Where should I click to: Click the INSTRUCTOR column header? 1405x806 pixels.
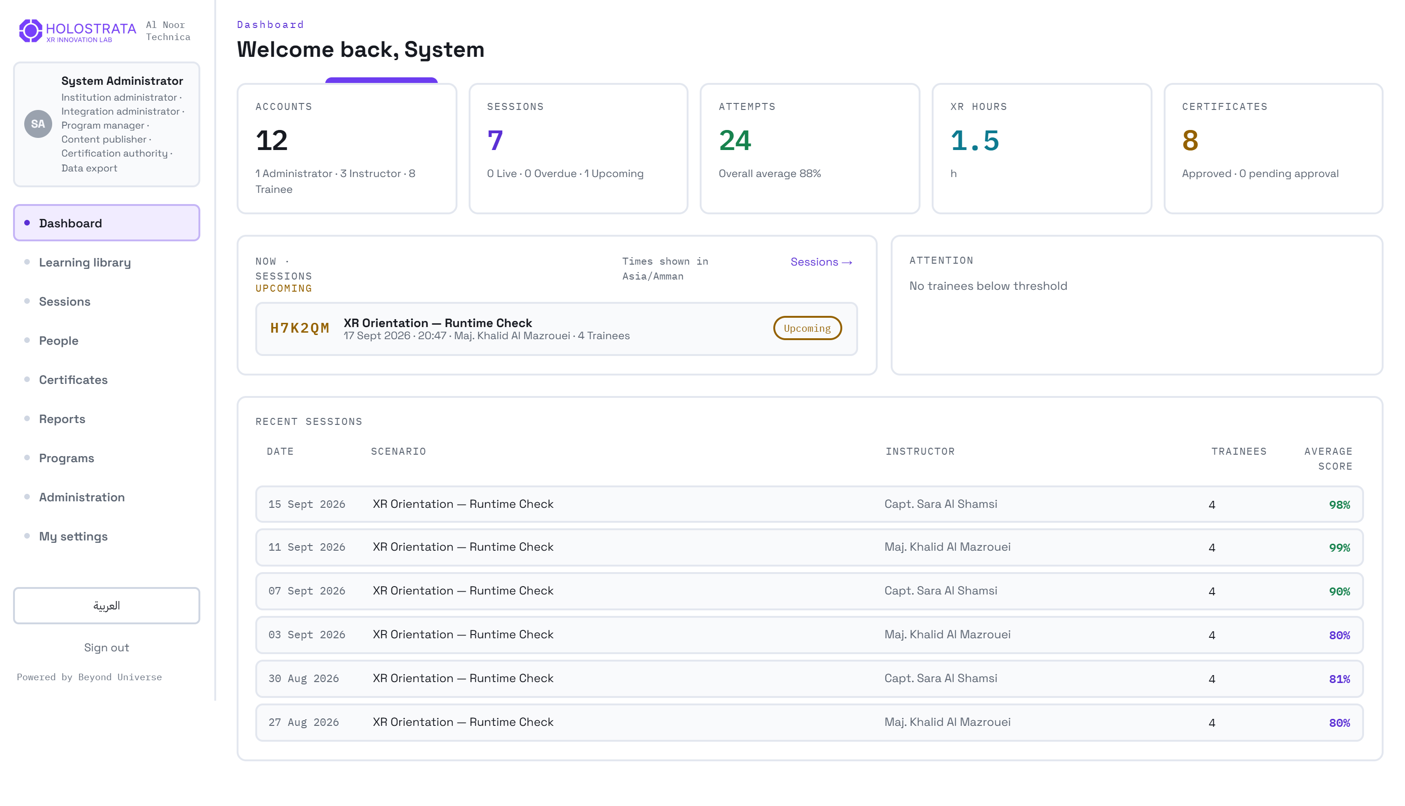point(920,452)
